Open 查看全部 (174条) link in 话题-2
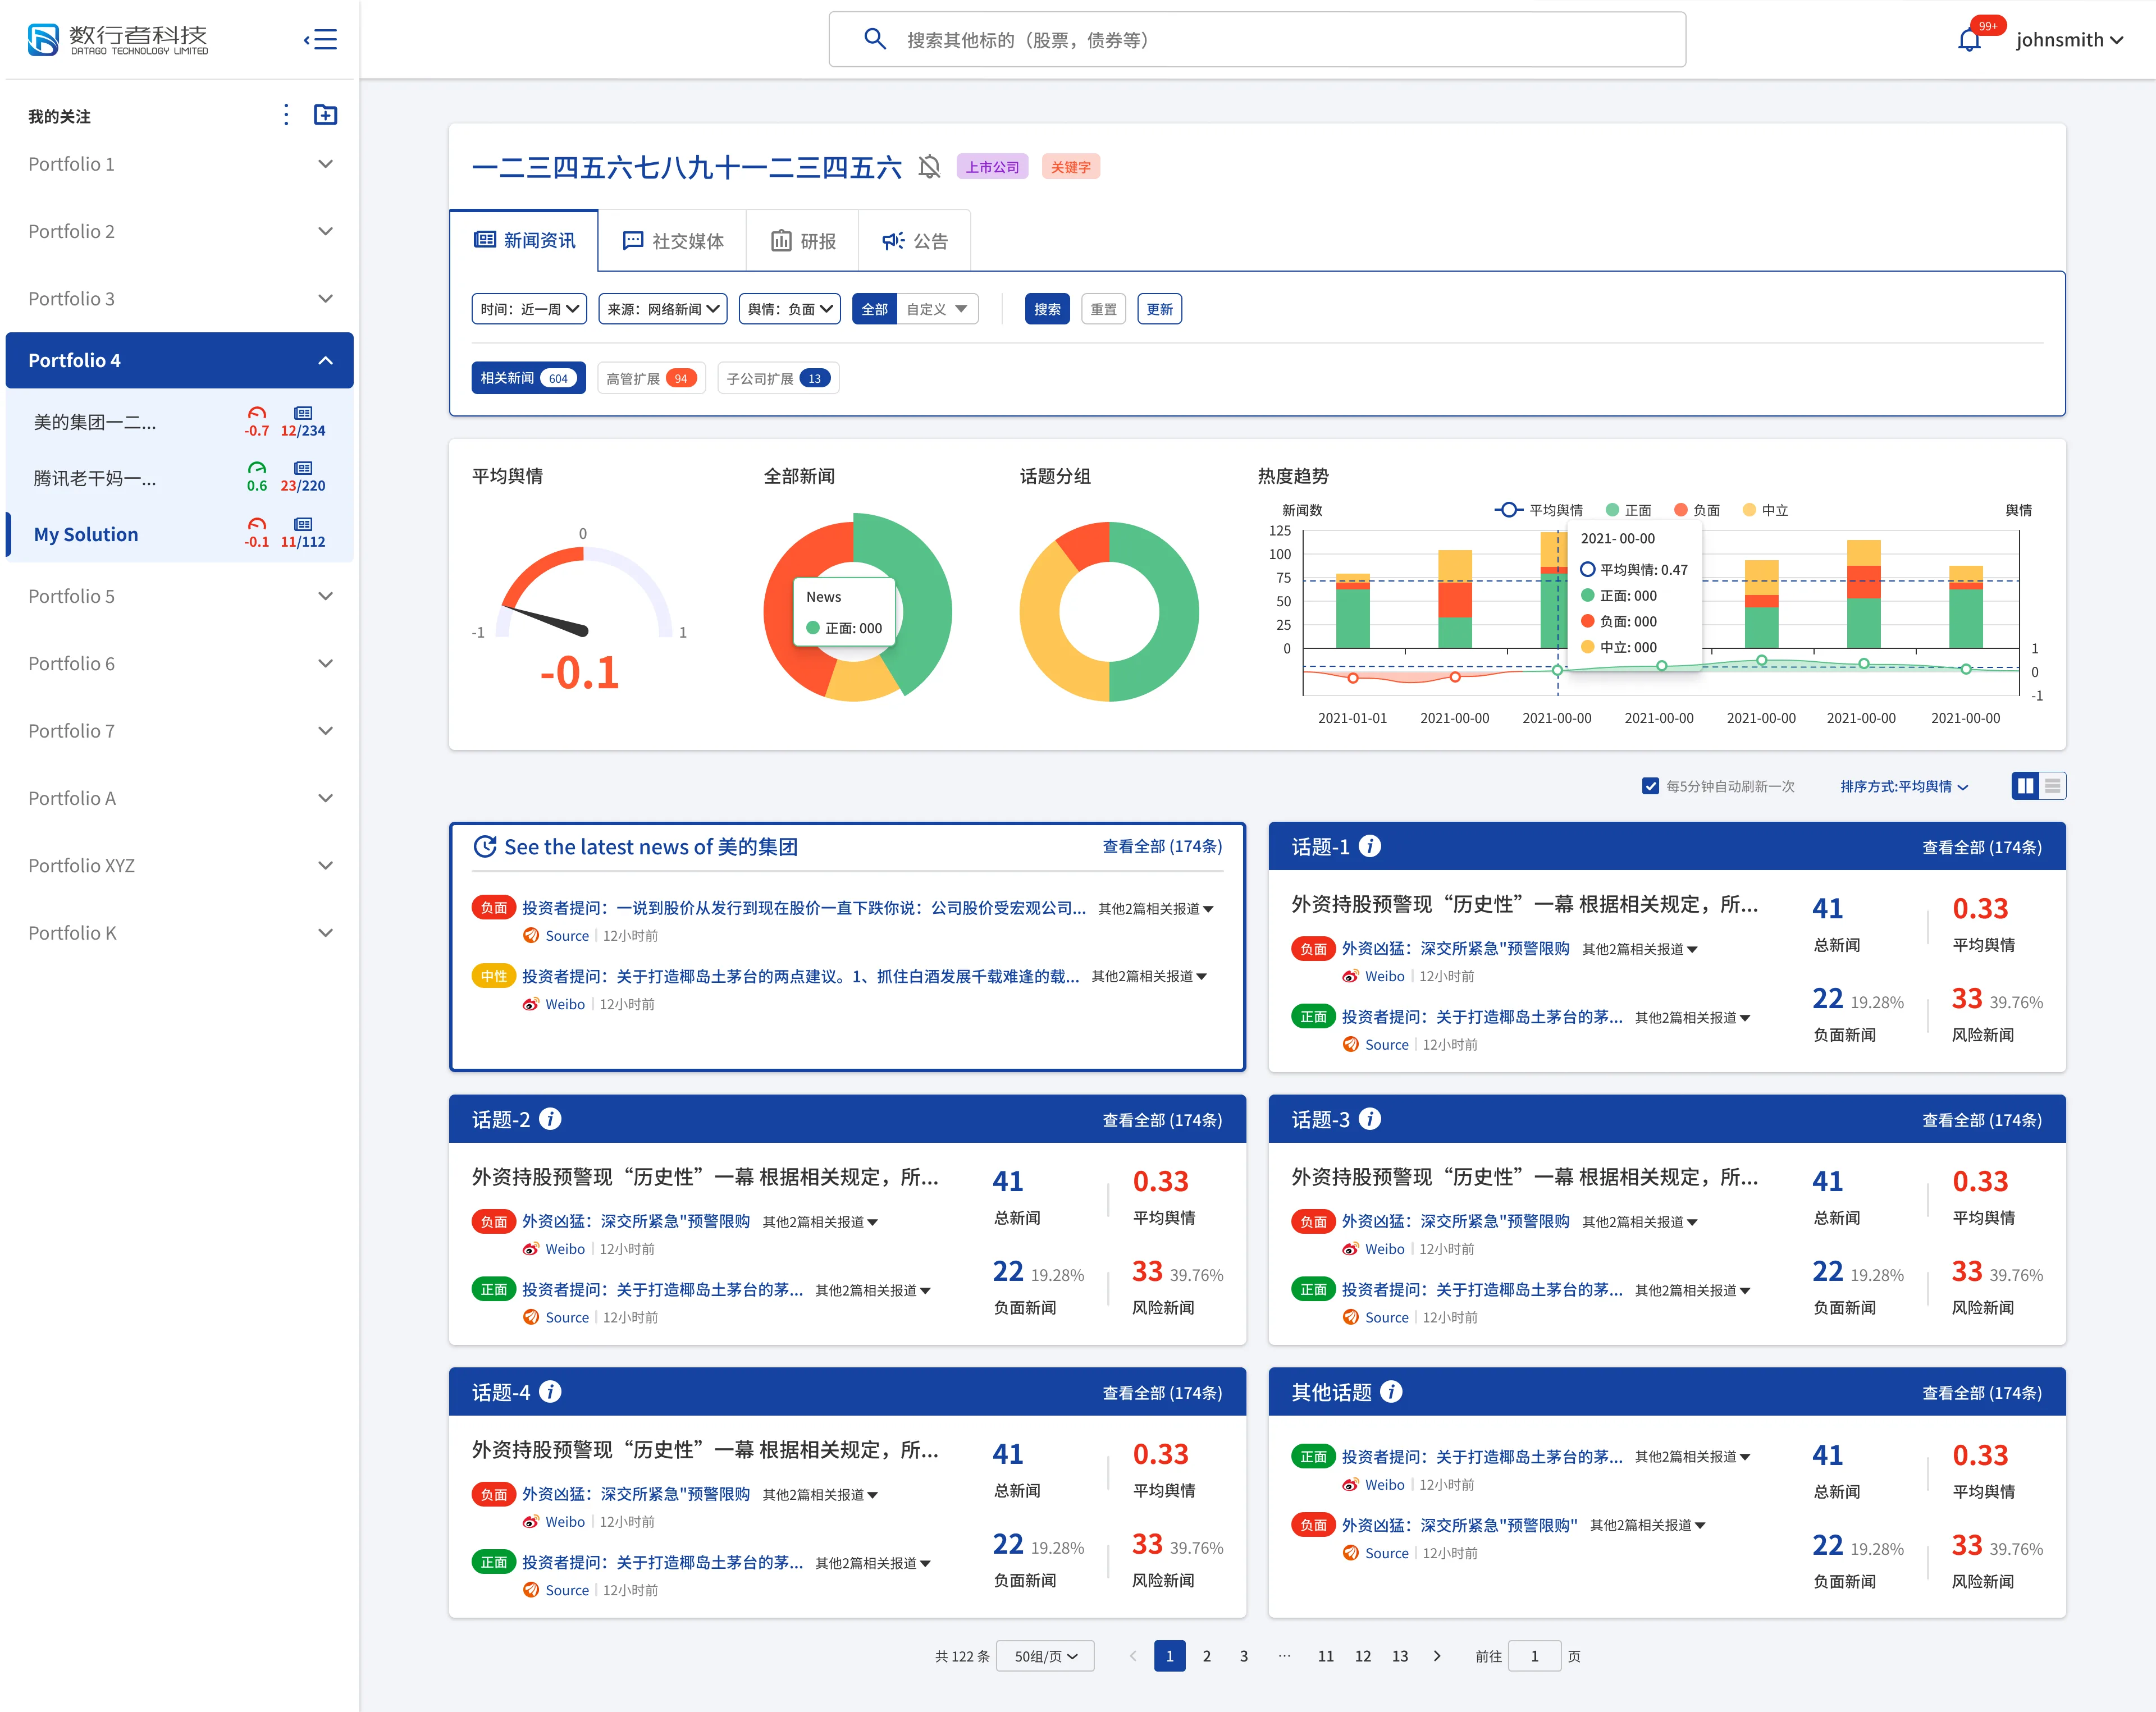 [1162, 1120]
